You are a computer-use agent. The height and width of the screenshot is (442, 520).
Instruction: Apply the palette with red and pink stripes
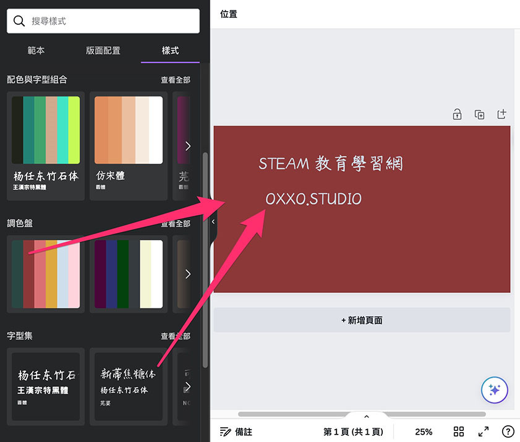46,274
